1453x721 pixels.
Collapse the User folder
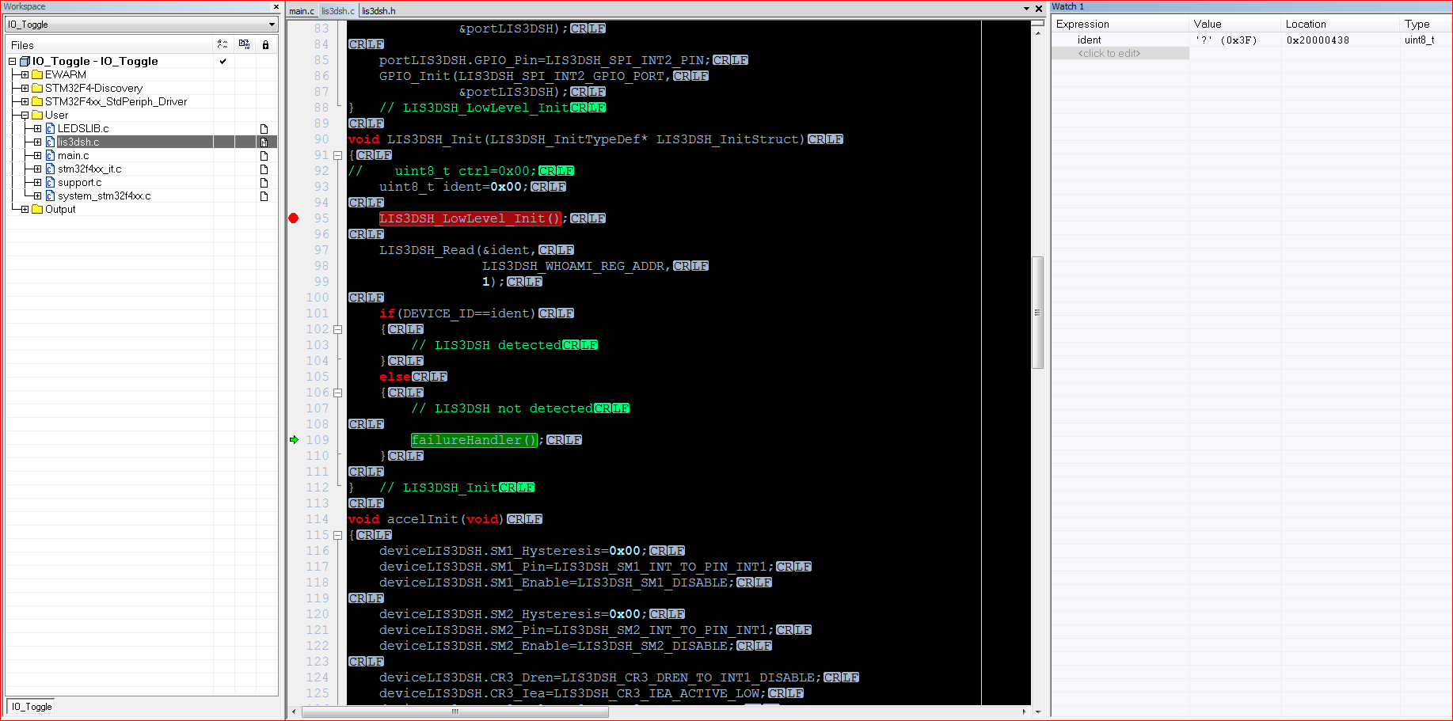(25, 115)
